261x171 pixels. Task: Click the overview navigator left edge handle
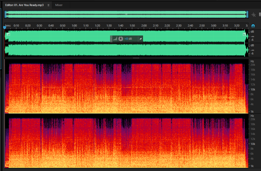(x=6, y=14)
